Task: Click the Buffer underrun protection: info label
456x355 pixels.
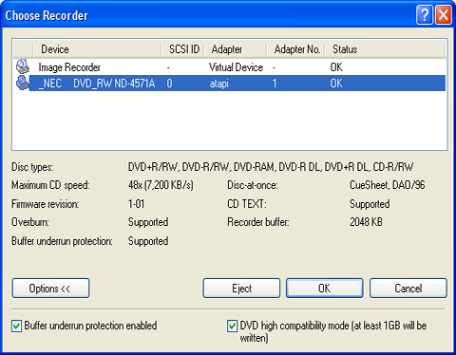Action: click(x=62, y=241)
